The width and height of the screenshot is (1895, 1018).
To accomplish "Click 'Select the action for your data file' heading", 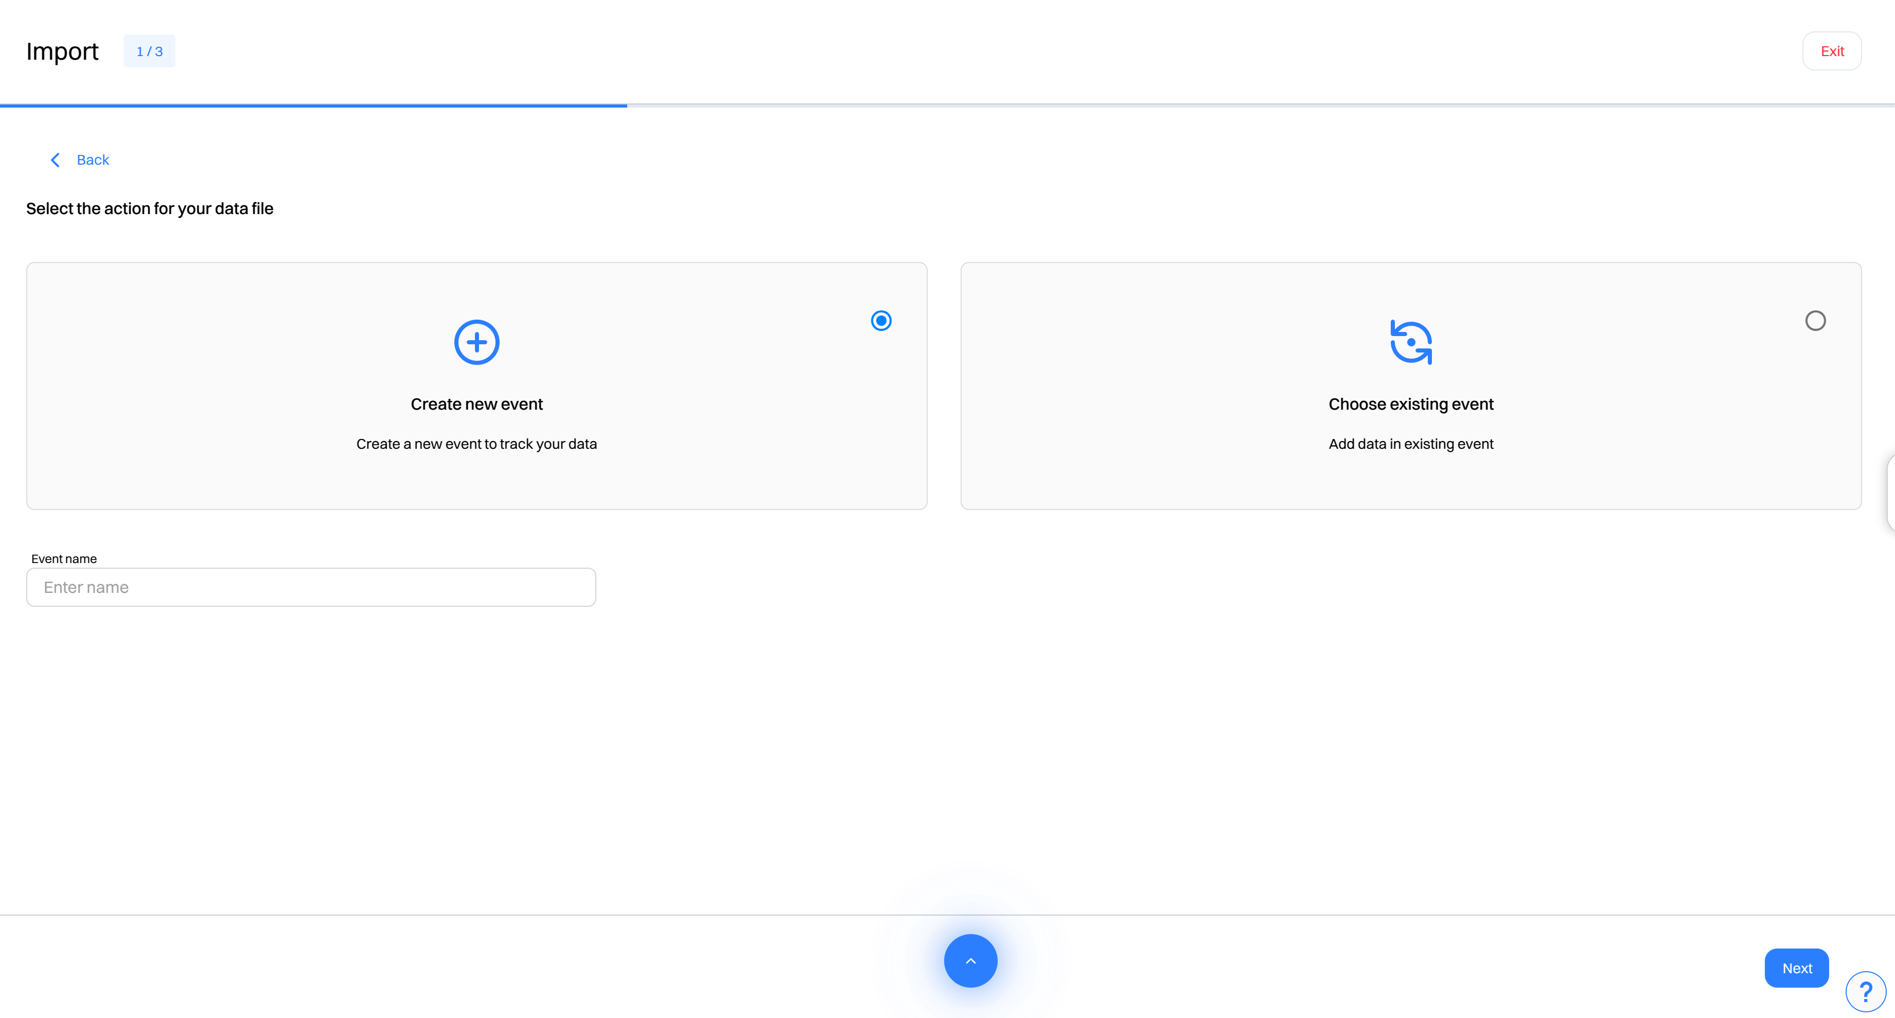I will click(150, 208).
